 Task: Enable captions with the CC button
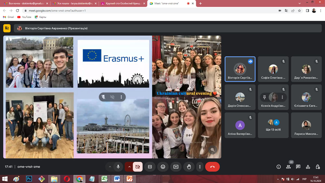tap(150, 167)
